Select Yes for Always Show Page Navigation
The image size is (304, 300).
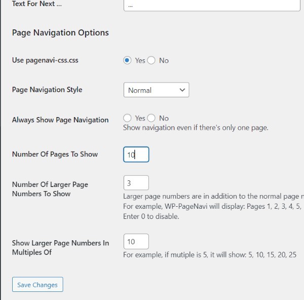pyautogui.click(x=127, y=118)
